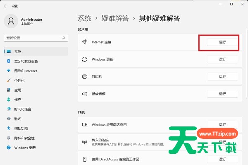This screenshot has width=248, height=165.
Task: Click the DirectAccess device icon
Action: pos(85,159)
